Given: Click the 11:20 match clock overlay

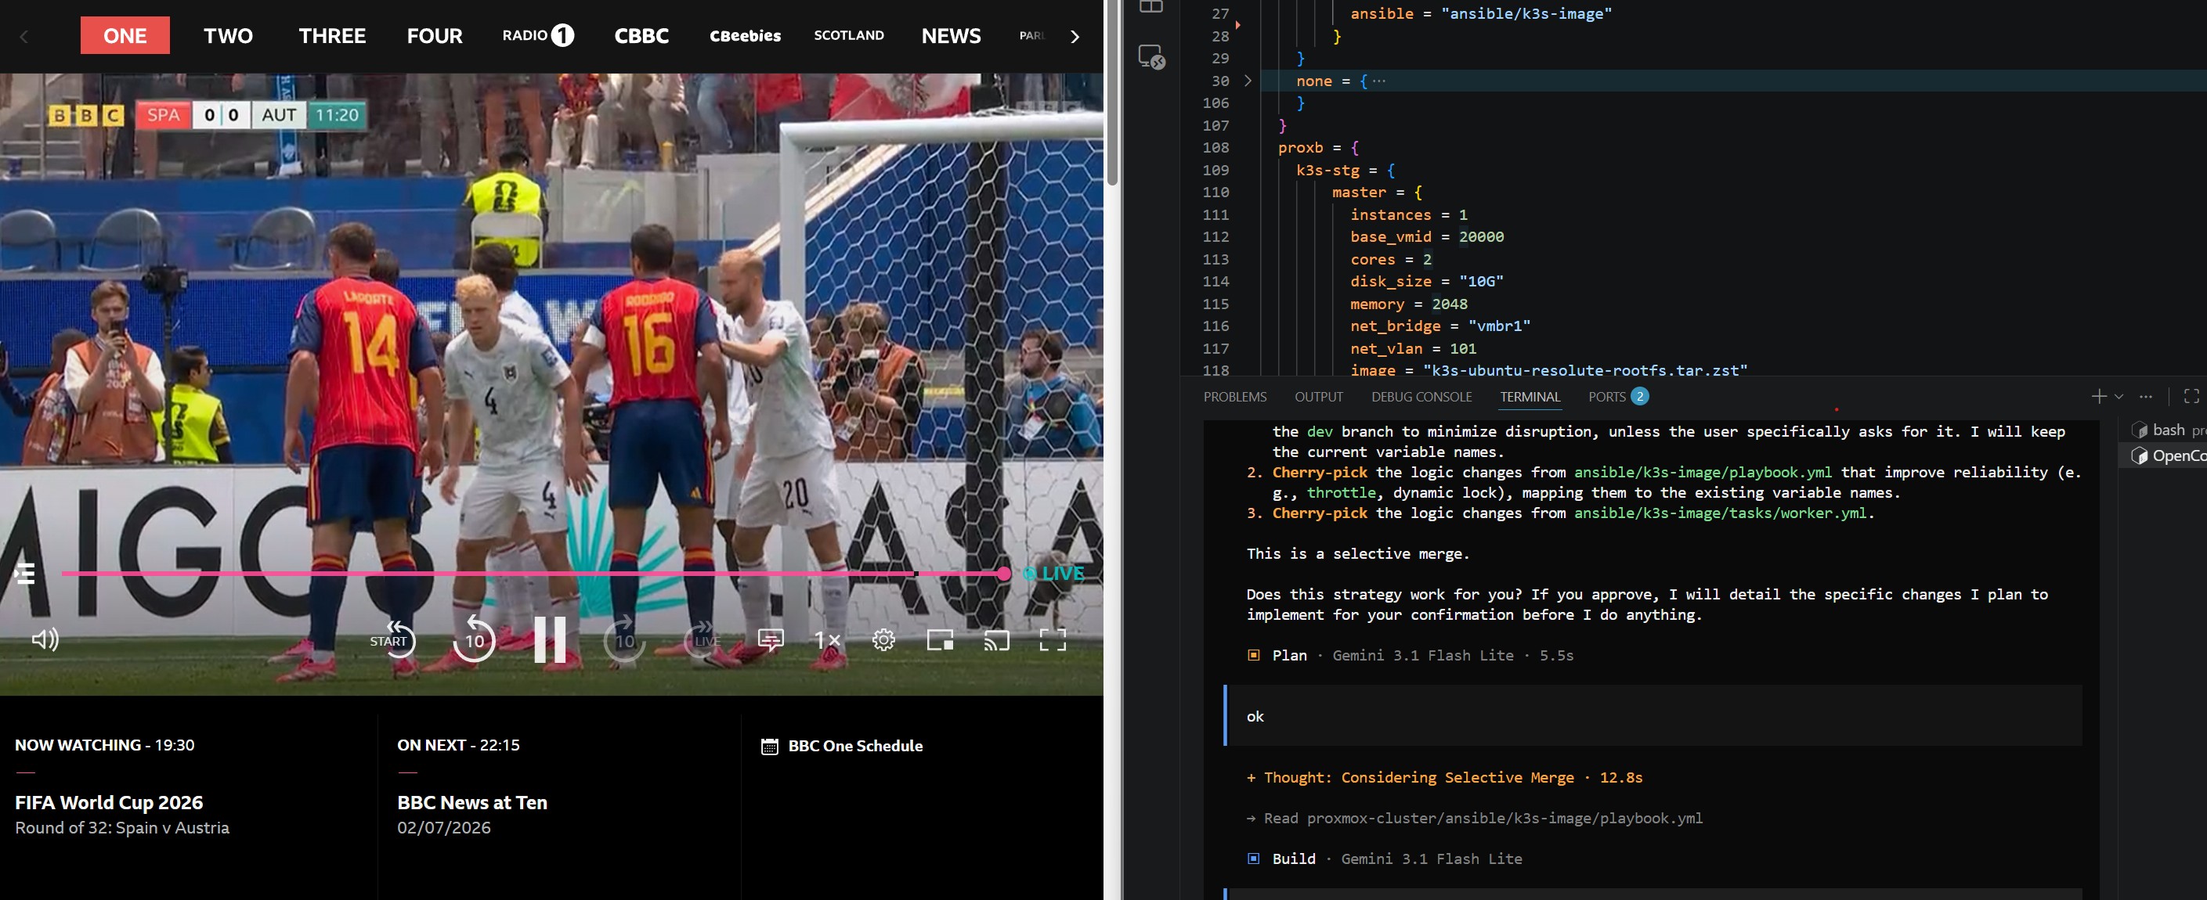Looking at the screenshot, I should click(x=337, y=115).
